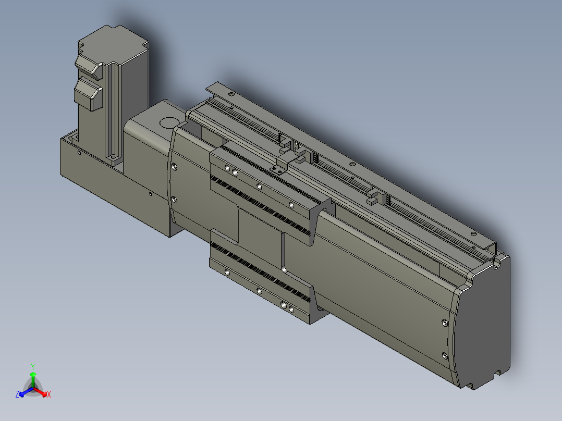The height and width of the screenshot is (421, 562).
Task: Click the upper screw hole on left end plate
Action: coord(174,167)
